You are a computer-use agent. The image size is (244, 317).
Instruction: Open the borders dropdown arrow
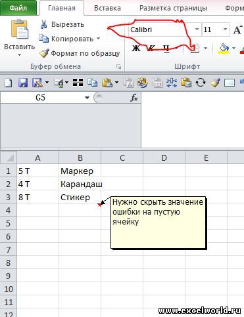coord(205,48)
